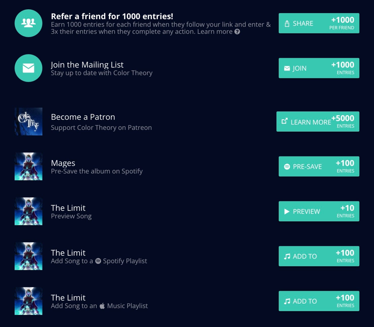The width and height of the screenshot is (374, 327).
Task: Click the share icon inside the SHARE button
Action: (x=287, y=23)
